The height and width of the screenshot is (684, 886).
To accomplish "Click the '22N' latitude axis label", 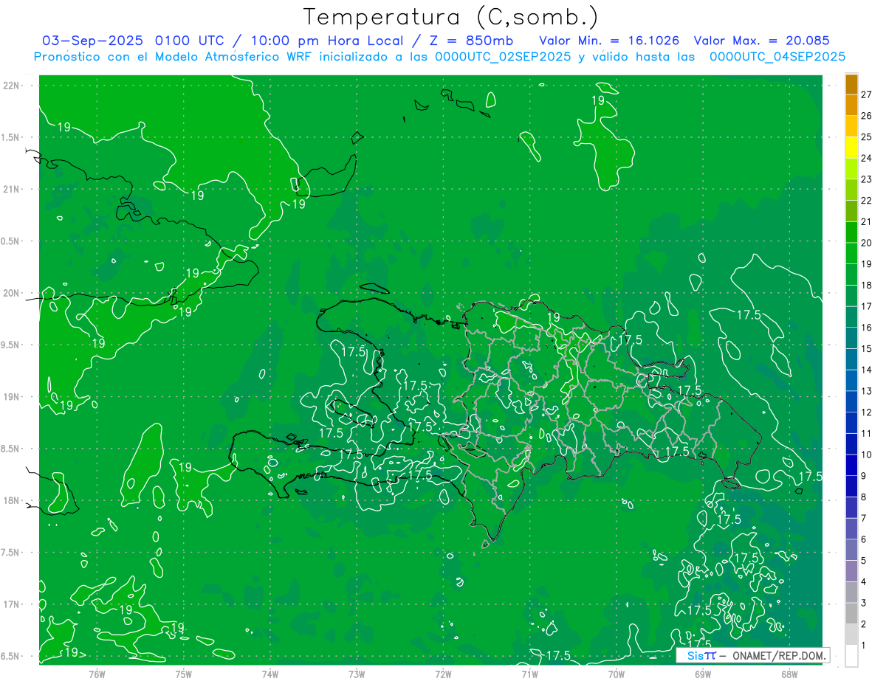I will point(11,85).
